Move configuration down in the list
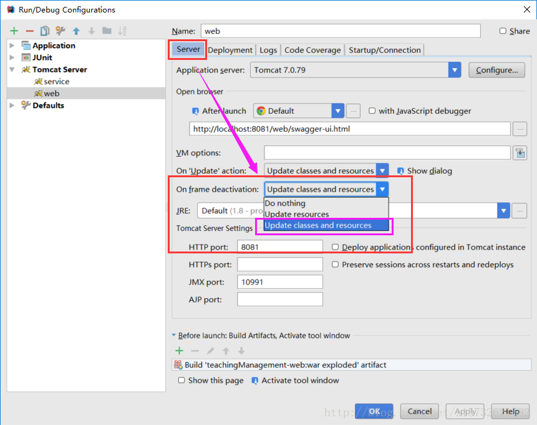The height and width of the screenshot is (425, 537). tap(92, 31)
